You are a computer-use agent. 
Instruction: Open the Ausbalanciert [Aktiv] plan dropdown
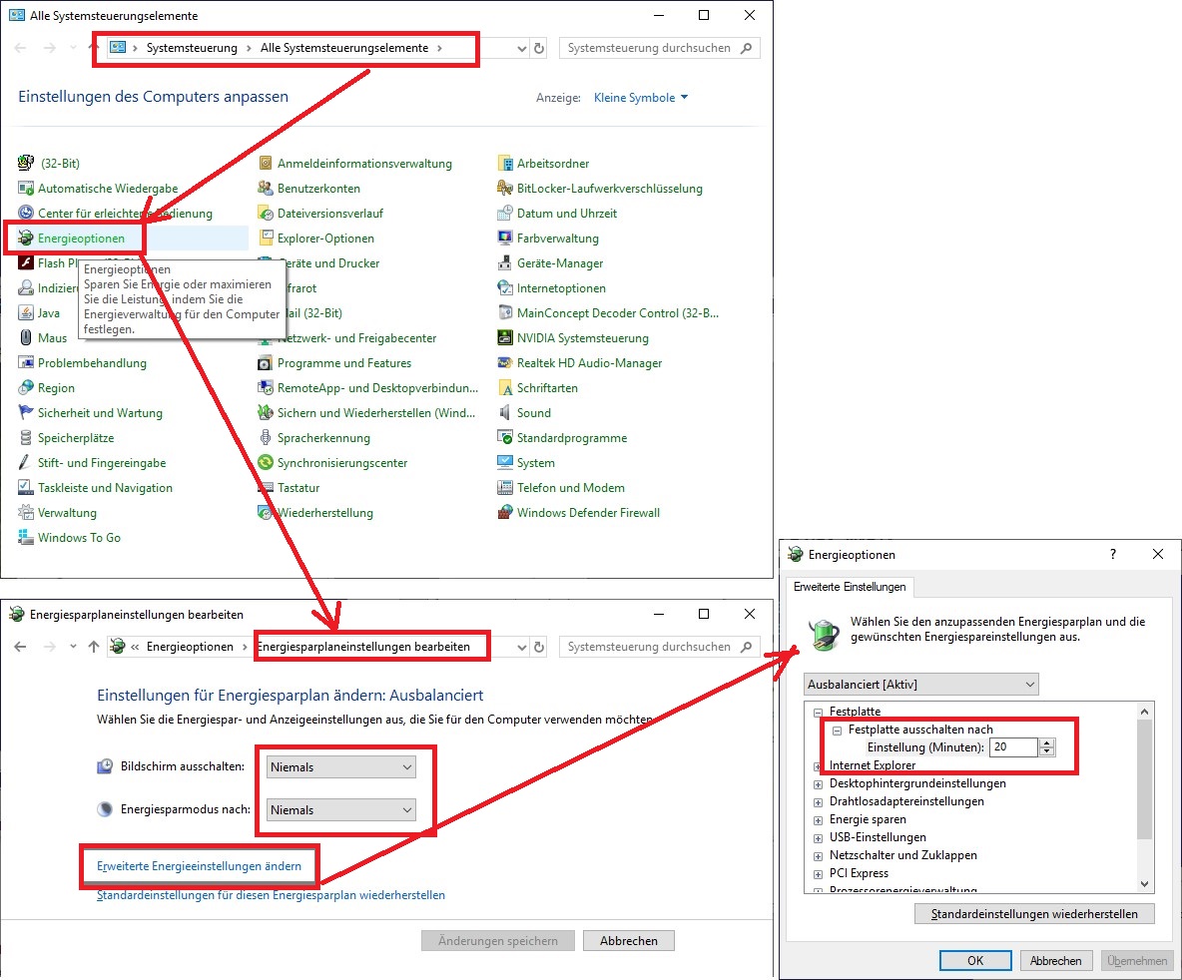point(921,685)
